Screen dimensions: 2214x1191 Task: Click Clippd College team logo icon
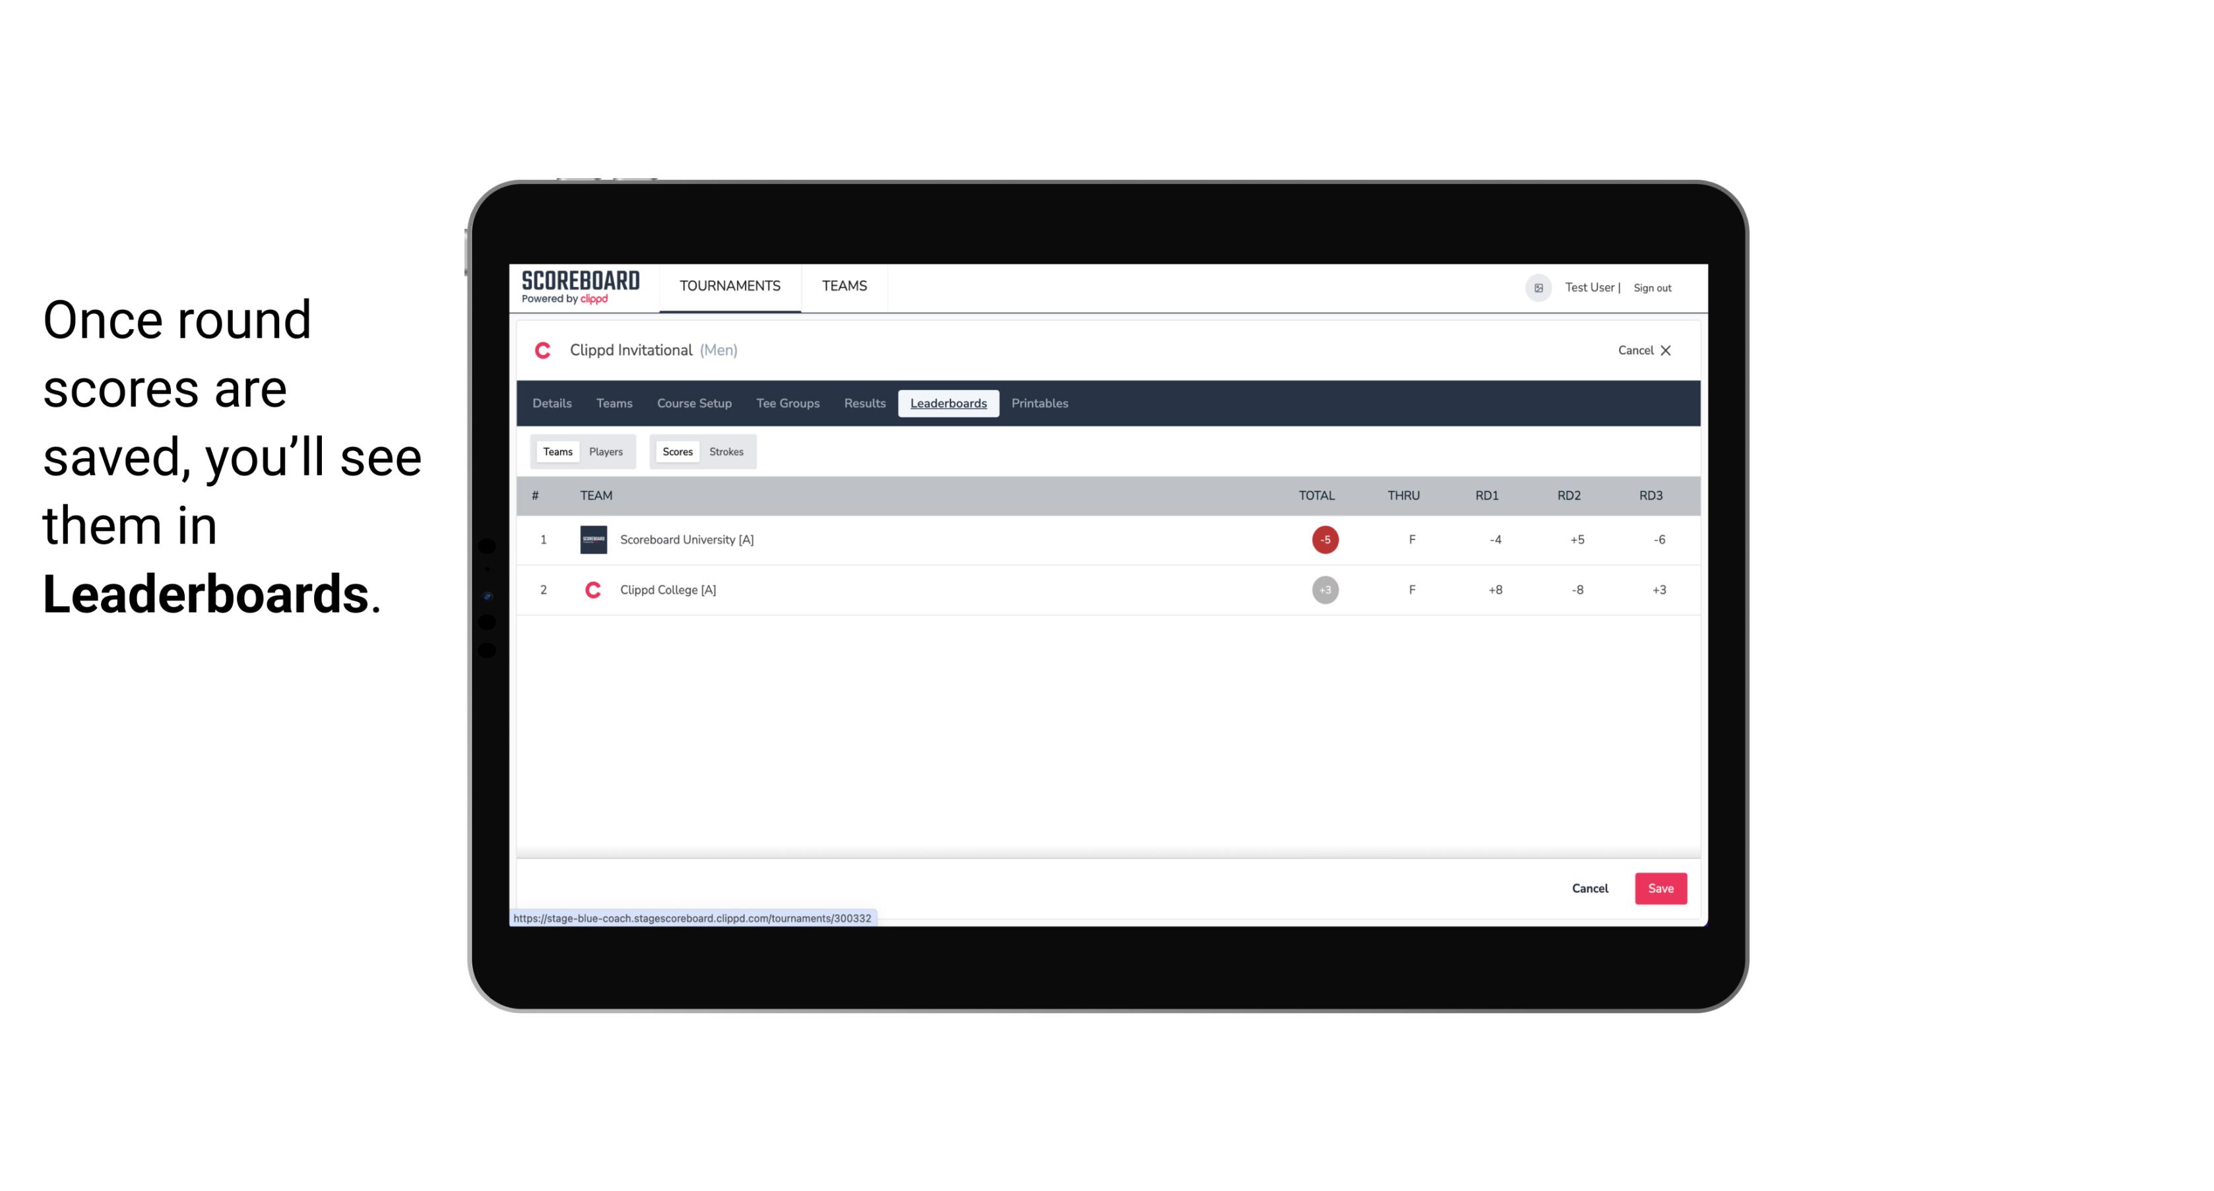click(592, 590)
